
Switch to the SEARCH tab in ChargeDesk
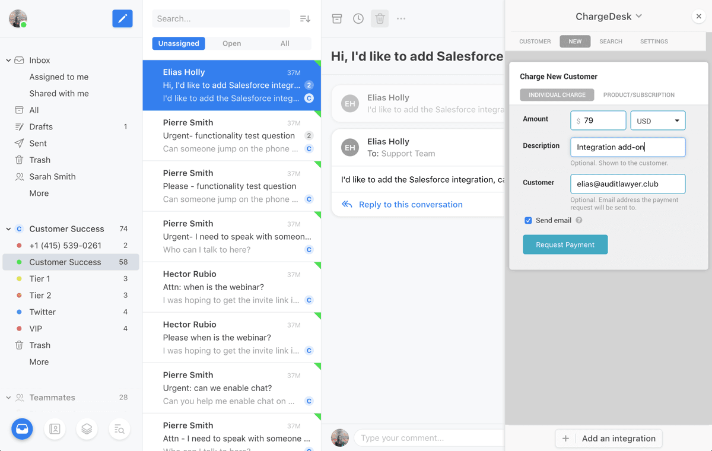611,42
